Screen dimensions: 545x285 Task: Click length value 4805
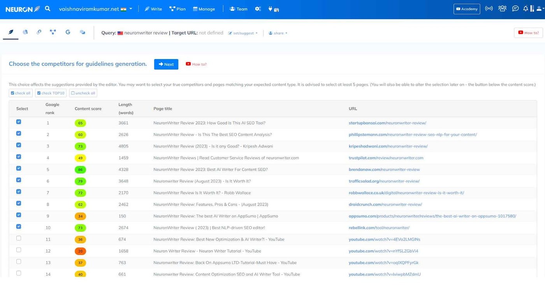(x=123, y=146)
